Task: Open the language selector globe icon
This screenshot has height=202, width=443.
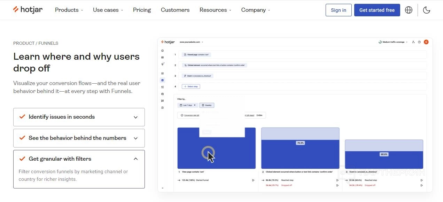Action: point(409,10)
